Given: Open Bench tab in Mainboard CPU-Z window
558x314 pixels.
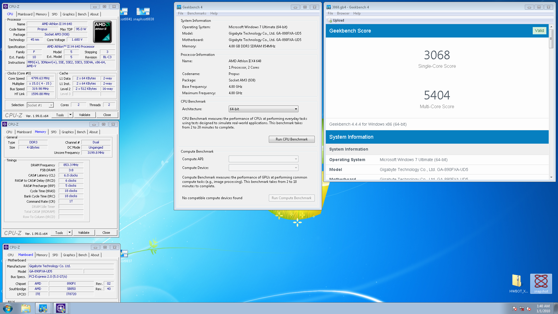Looking at the screenshot, I should [83, 255].
